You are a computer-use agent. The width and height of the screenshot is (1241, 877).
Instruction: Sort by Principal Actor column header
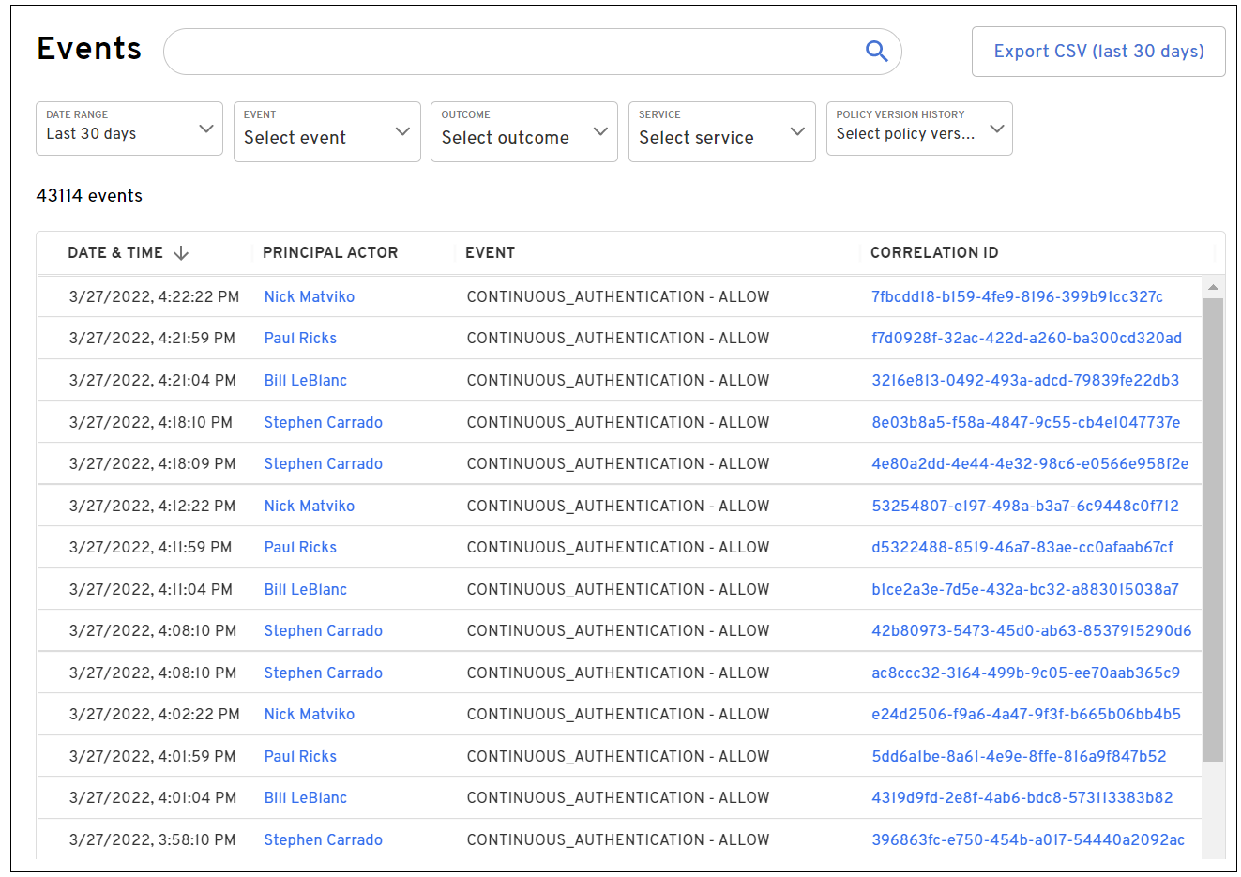coord(330,253)
